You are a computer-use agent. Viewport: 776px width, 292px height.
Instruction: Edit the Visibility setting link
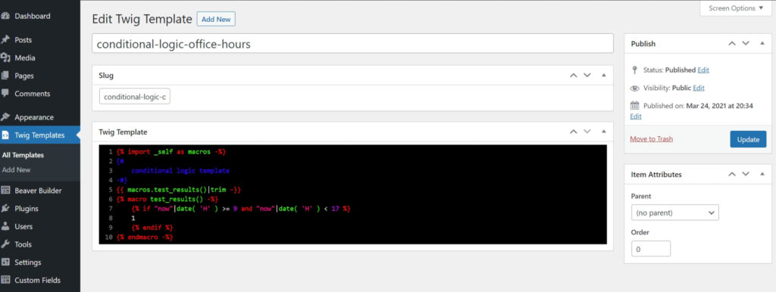tap(698, 88)
